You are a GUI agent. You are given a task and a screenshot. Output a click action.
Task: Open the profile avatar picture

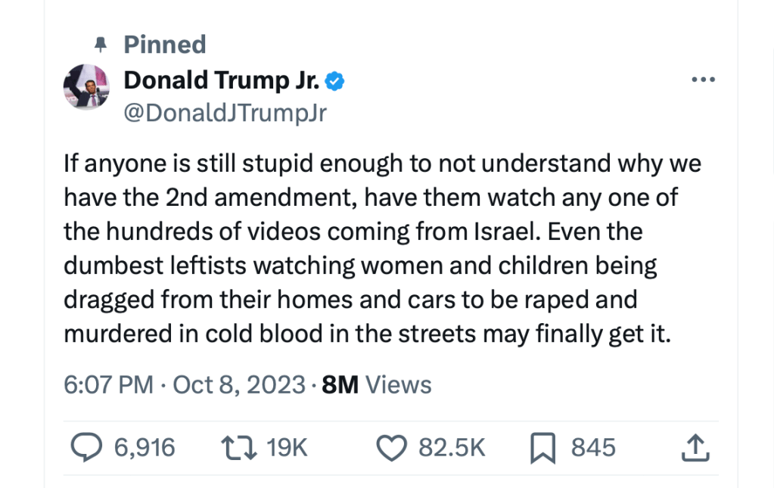point(86,86)
